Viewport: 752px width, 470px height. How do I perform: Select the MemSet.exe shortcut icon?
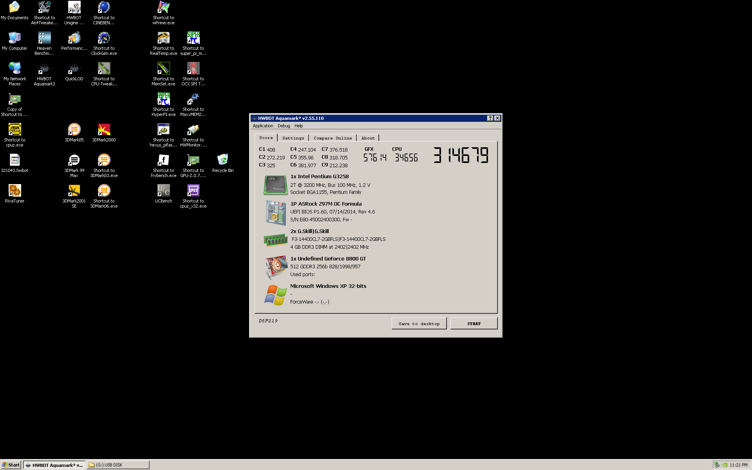[163, 74]
